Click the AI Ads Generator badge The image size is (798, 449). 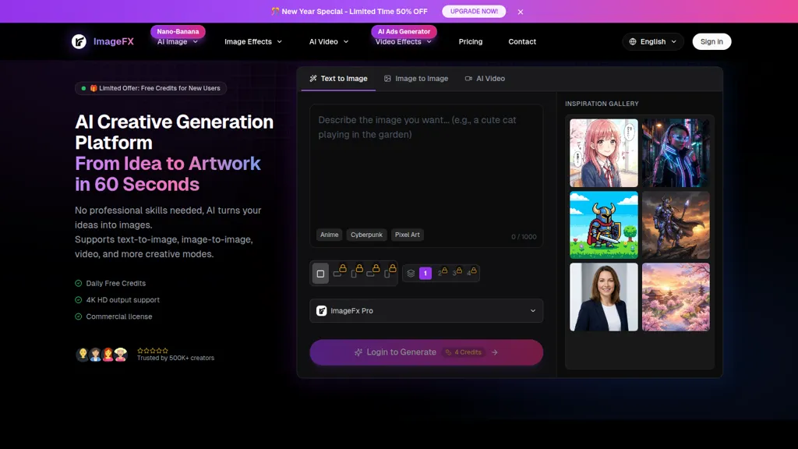click(x=404, y=31)
